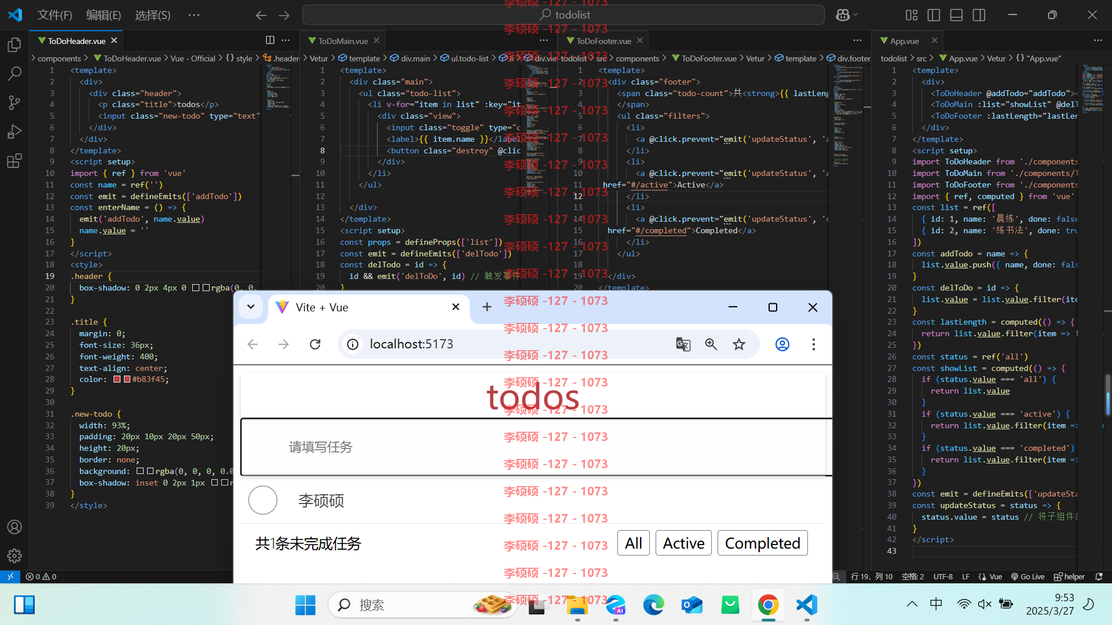Switch to the ToDoMain.vue tab
Screen dimensions: 1112x625
click(x=343, y=41)
